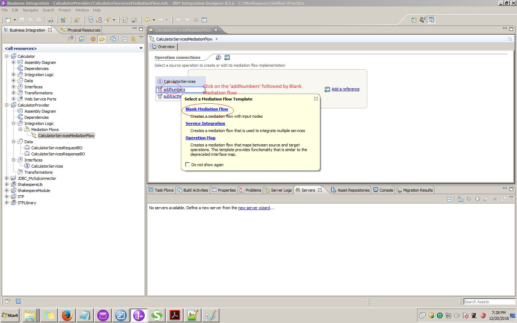517x323 pixels.
Task: Click the addNumbers operation link
Action: click(x=174, y=89)
